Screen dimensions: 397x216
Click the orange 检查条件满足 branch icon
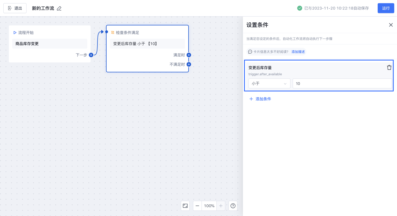(x=113, y=33)
